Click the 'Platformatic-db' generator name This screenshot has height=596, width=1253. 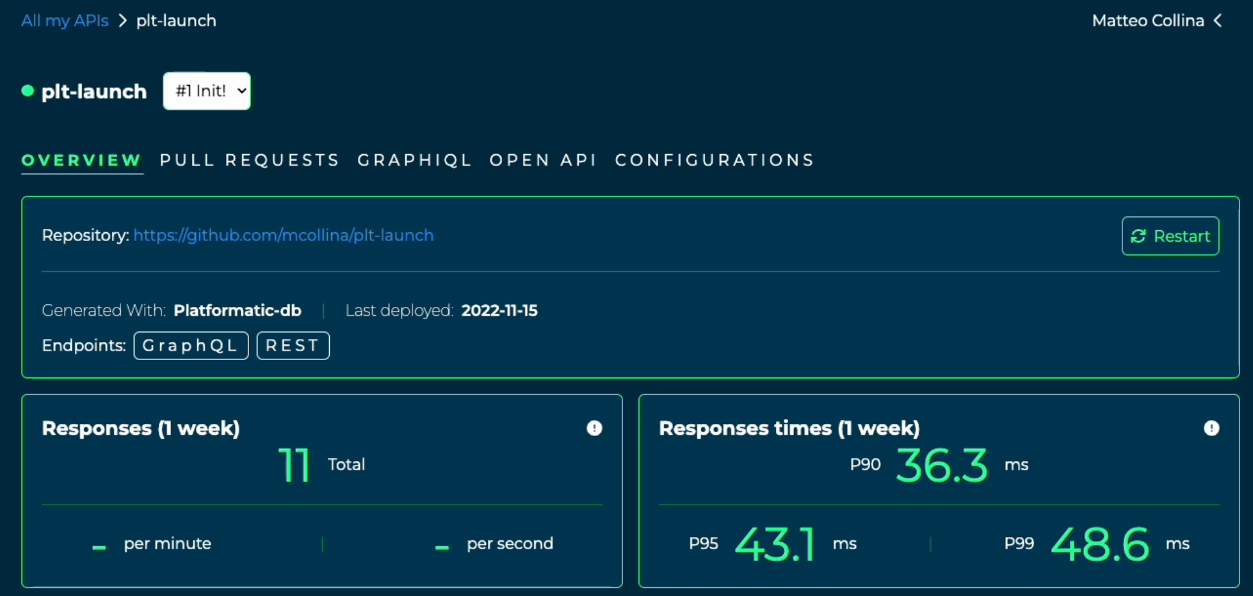coord(238,310)
